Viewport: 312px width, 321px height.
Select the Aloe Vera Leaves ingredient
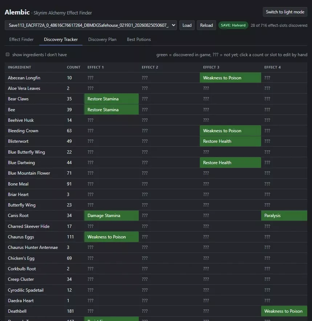24,88
